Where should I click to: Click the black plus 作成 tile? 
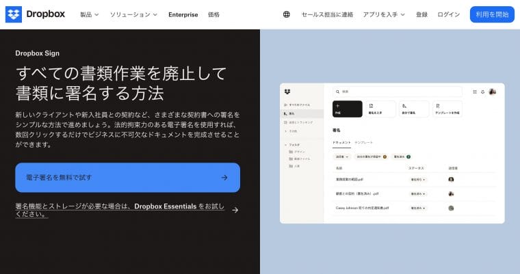tap(347, 109)
